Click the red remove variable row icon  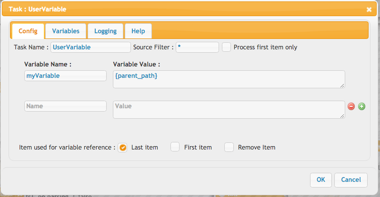click(x=351, y=106)
